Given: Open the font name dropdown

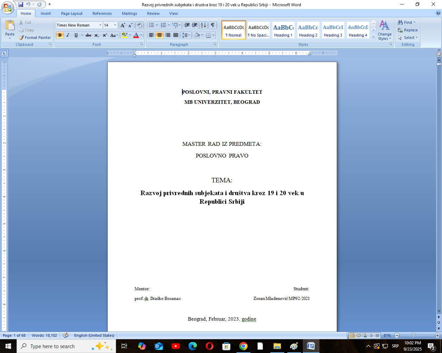Looking at the screenshot, I should [x=100, y=25].
